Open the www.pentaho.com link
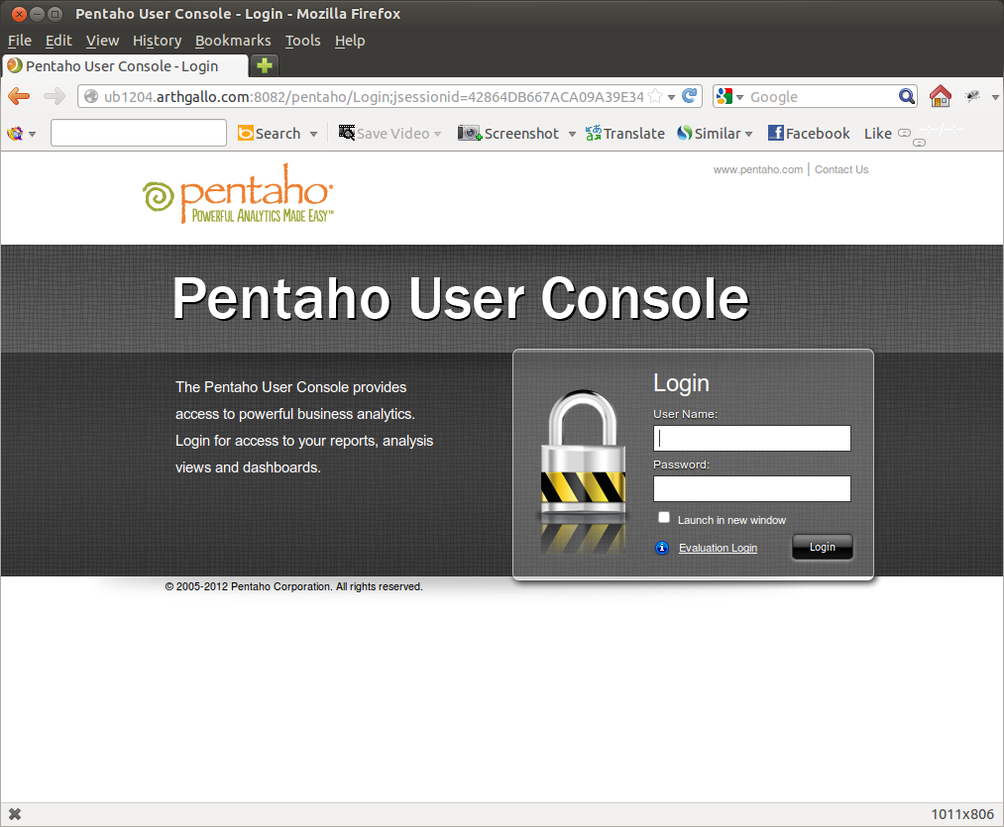This screenshot has height=827, width=1004. tap(758, 169)
